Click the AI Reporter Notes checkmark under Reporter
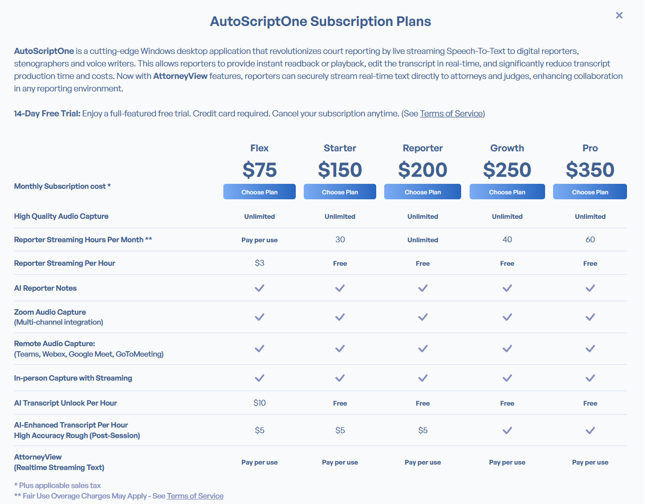 tap(423, 288)
